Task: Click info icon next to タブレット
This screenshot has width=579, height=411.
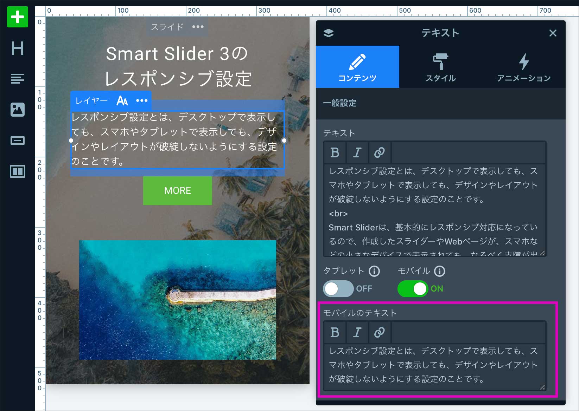Action: 374,271
